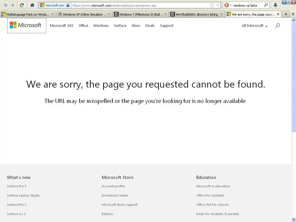Close the Win7Build6801 directory listing tab
Screen dimensions: 296x222
point(222,14)
